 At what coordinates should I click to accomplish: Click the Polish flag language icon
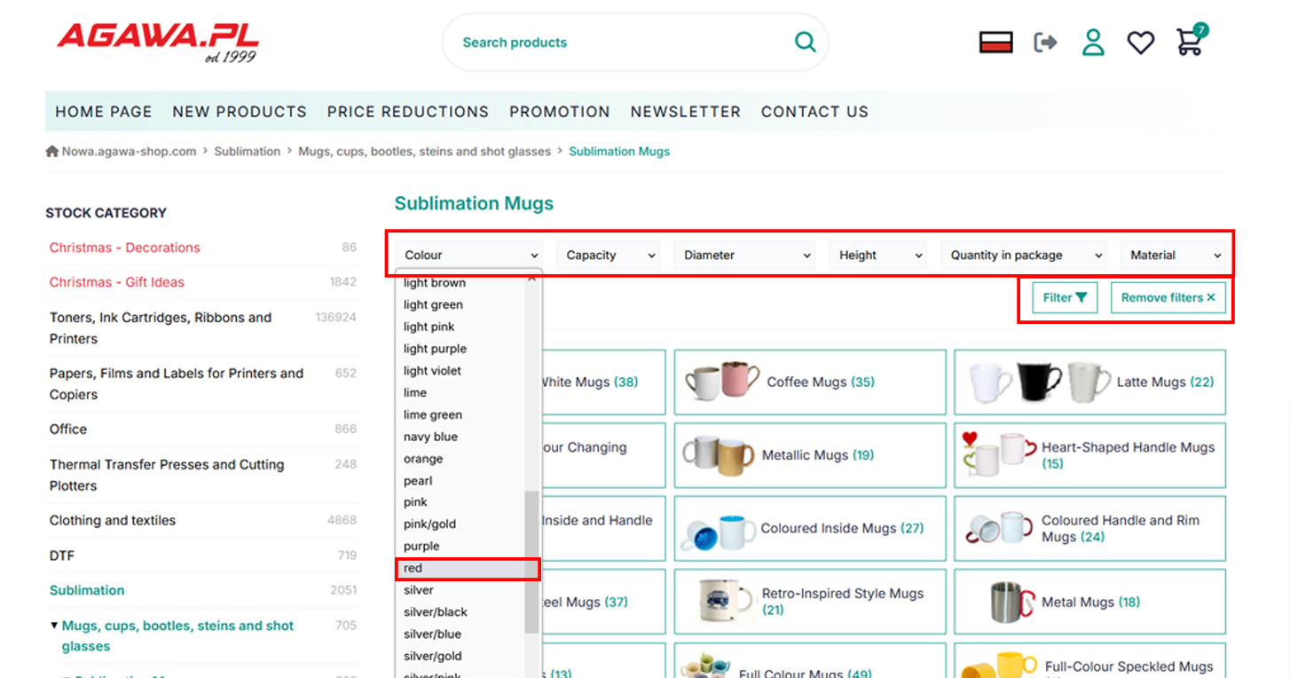tap(995, 42)
